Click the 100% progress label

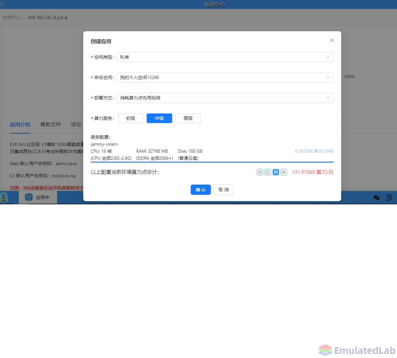pyautogui.click(x=349, y=77)
